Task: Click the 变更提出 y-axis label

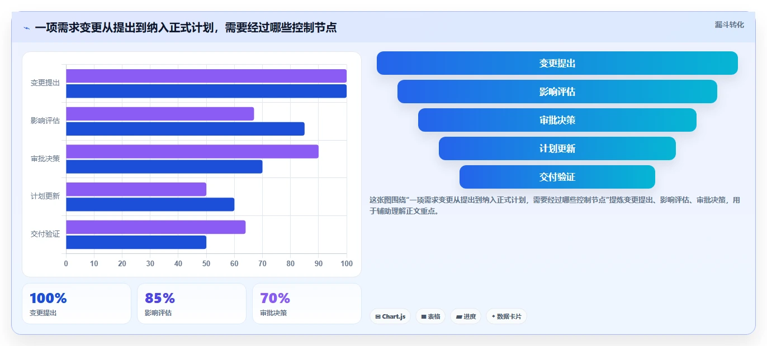Action: tap(45, 83)
